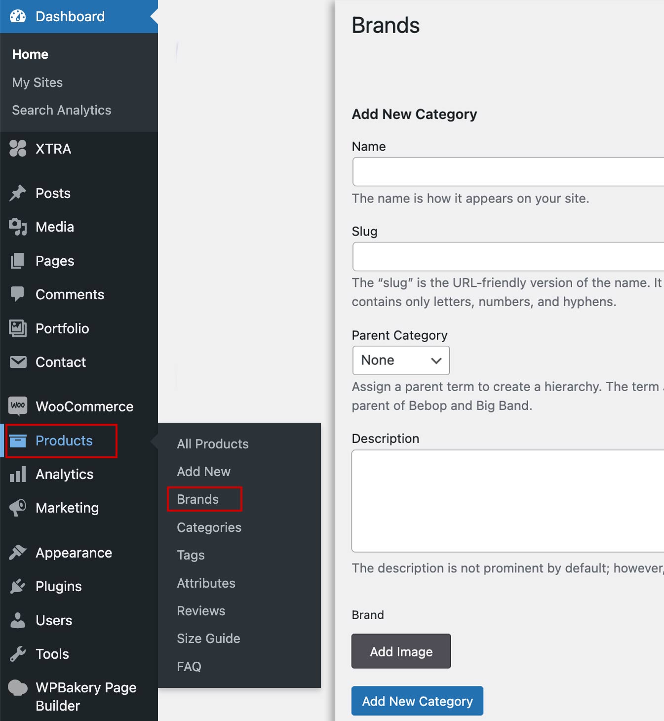Click the Dashboard gauge icon
The image size is (664, 721).
click(x=18, y=16)
